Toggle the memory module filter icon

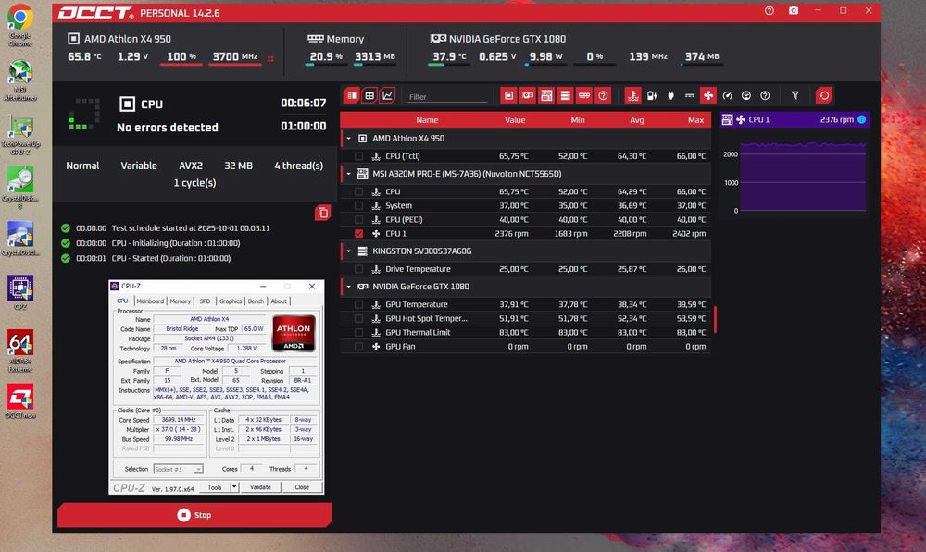[x=584, y=95]
